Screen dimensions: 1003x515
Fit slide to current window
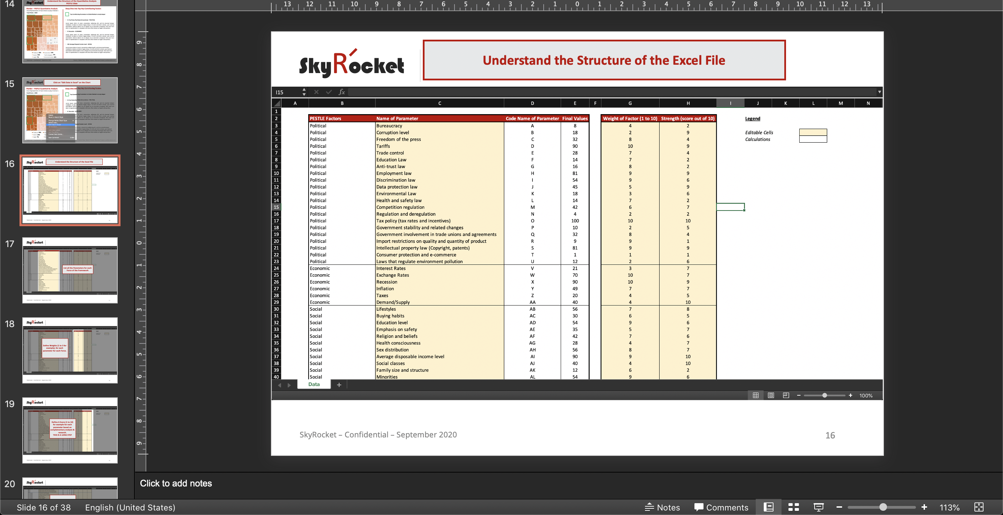pos(979,507)
